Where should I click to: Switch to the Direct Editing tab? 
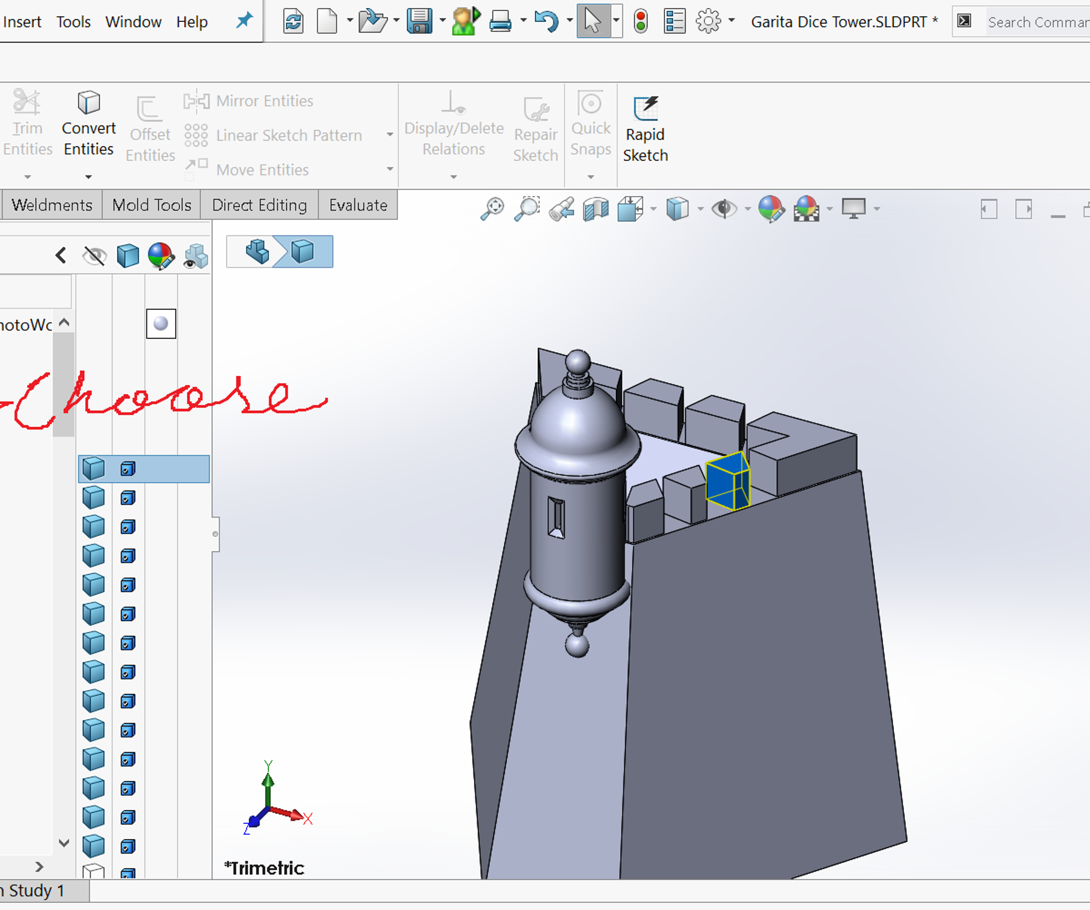click(259, 205)
